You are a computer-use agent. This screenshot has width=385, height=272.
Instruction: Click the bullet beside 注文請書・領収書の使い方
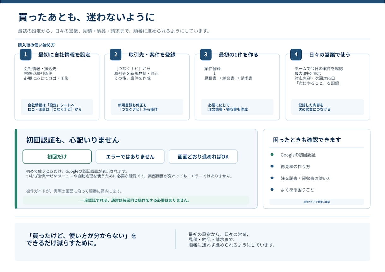pyautogui.click(x=272, y=178)
